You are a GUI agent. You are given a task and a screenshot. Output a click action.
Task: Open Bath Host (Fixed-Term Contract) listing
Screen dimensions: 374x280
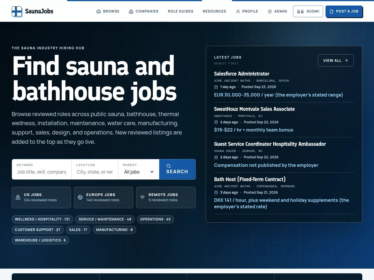point(250,179)
